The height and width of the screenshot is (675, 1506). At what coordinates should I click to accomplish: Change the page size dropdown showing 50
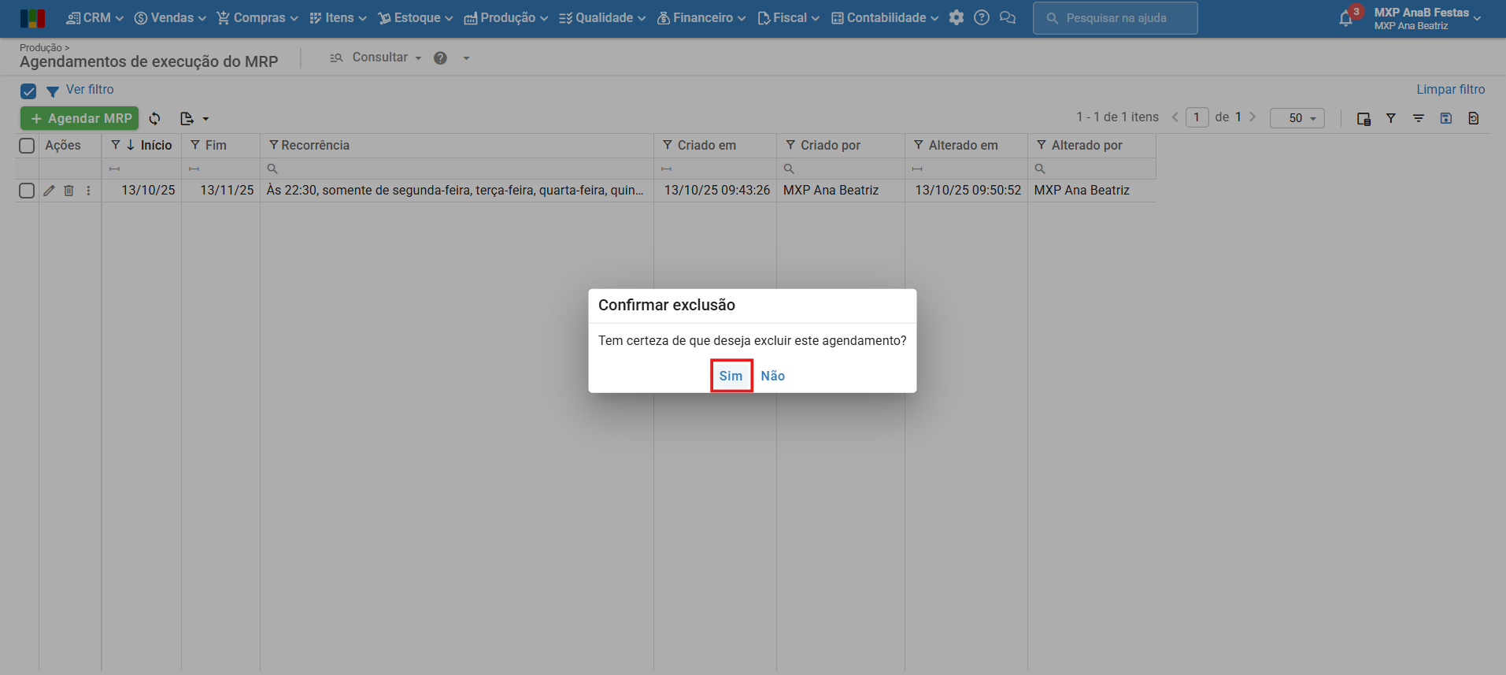point(1297,118)
